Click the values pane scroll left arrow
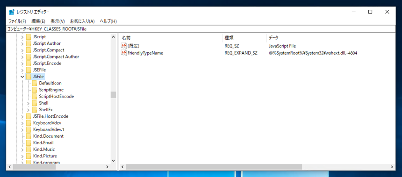This screenshot has width=402, height=177. click(122, 167)
